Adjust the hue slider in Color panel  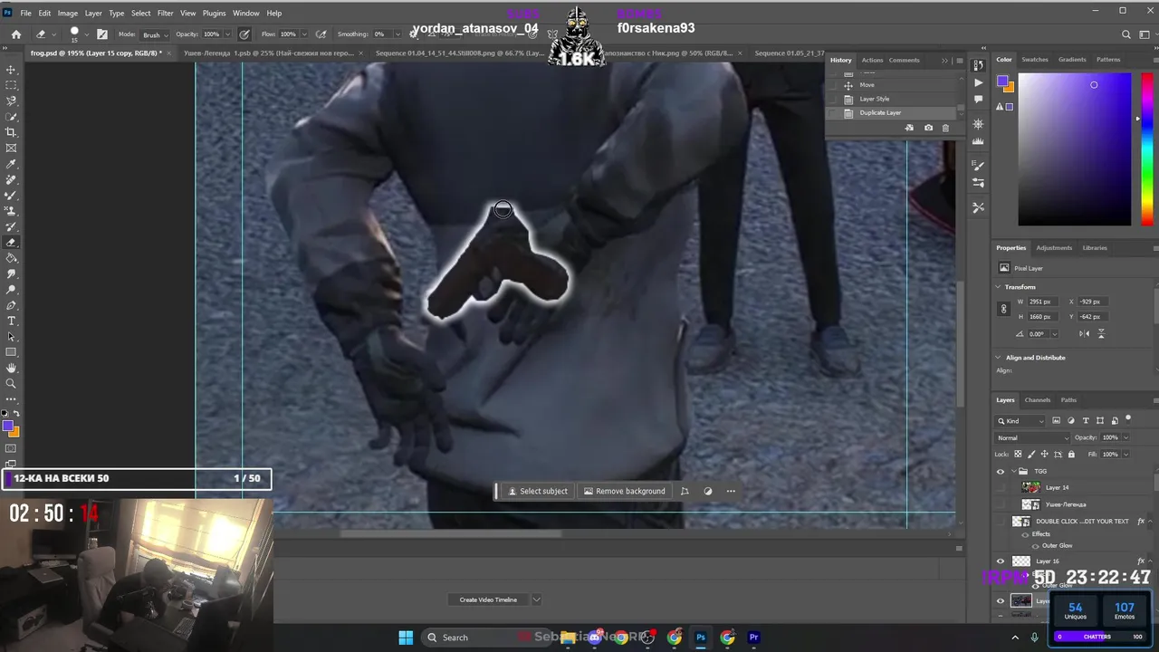pyautogui.click(x=1145, y=149)
